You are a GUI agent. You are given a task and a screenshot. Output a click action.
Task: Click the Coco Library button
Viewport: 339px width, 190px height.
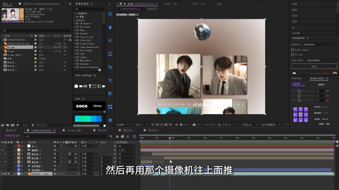(97, 106)
